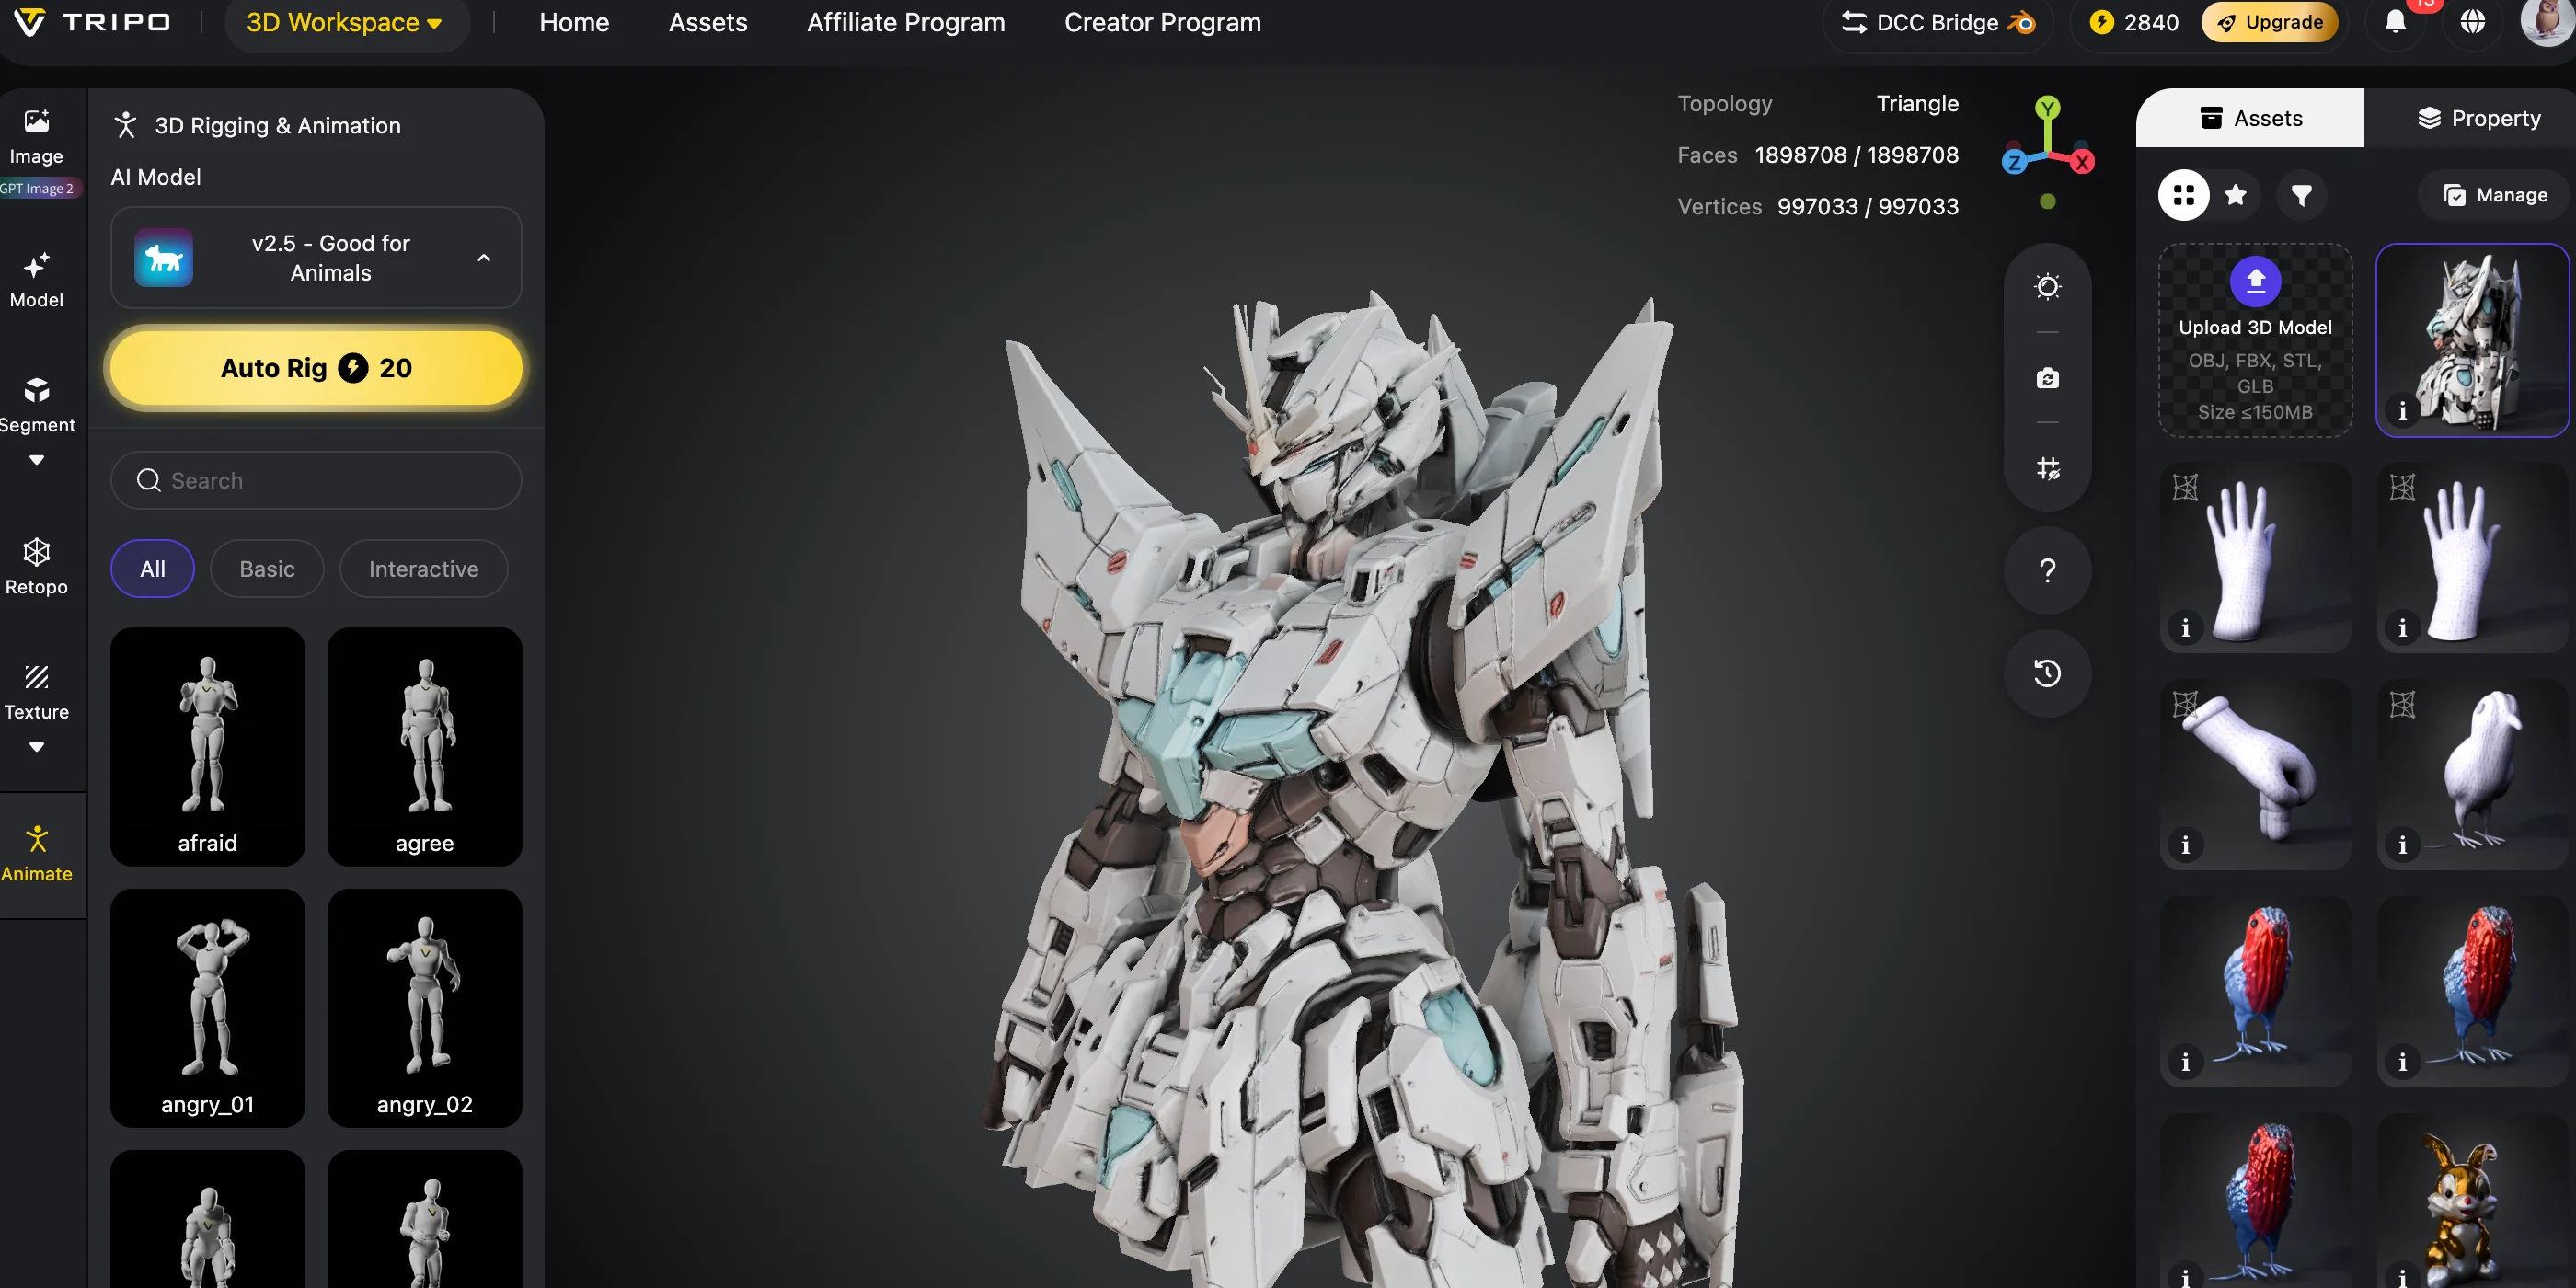Select the white robot asset thumbnail

point(2472,340)
